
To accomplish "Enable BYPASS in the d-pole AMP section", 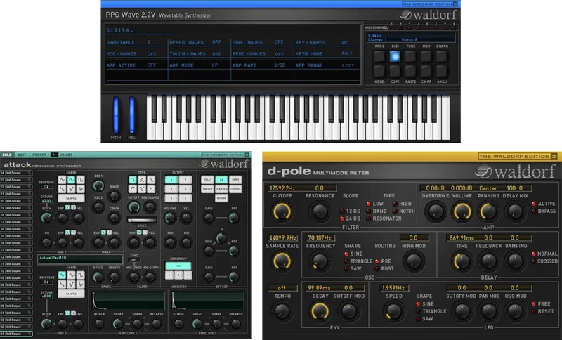I will 534,211.
